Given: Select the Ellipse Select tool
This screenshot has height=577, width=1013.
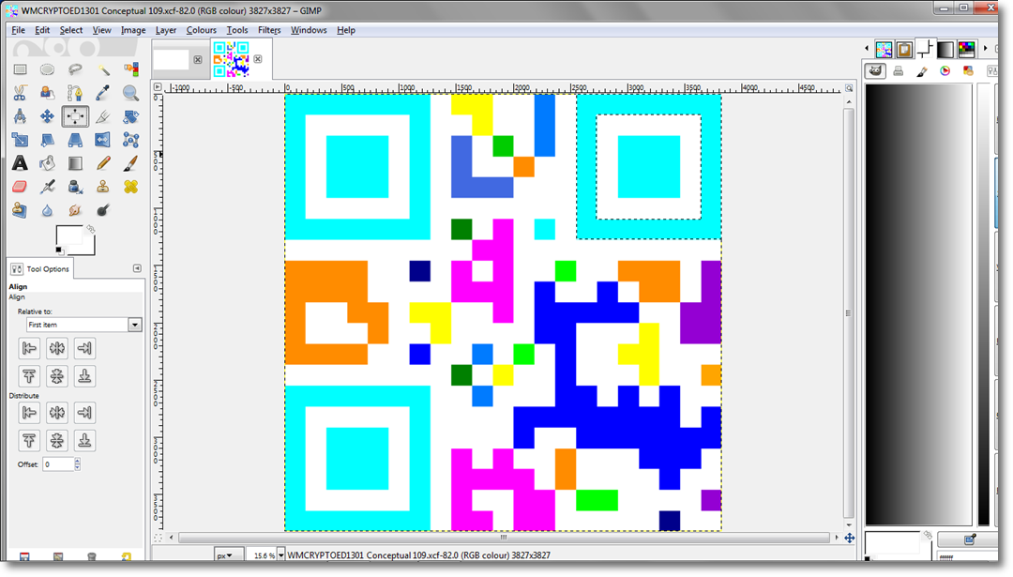Looking at the screenshot, I should point(47,69).
